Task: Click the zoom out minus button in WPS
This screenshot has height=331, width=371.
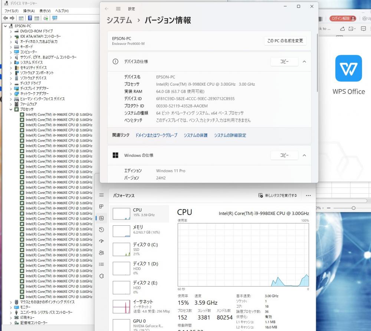Action: (x=328, y=208)
